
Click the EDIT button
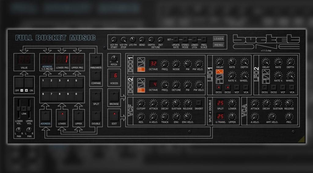(114, 116)
